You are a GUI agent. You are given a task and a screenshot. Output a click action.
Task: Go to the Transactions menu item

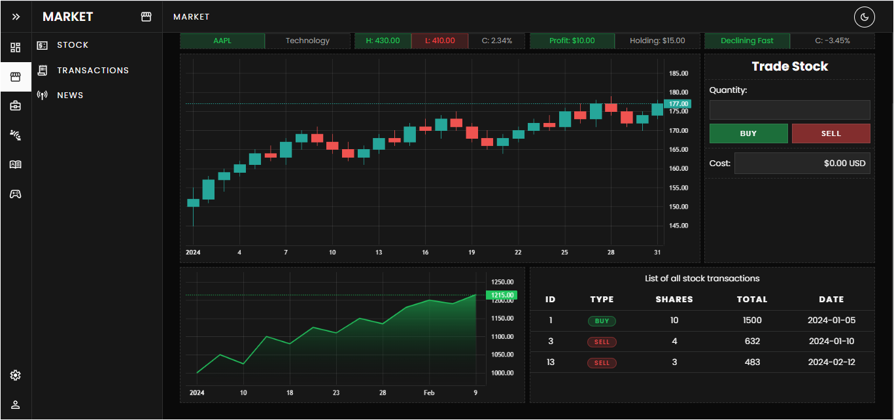coord(93,70)
